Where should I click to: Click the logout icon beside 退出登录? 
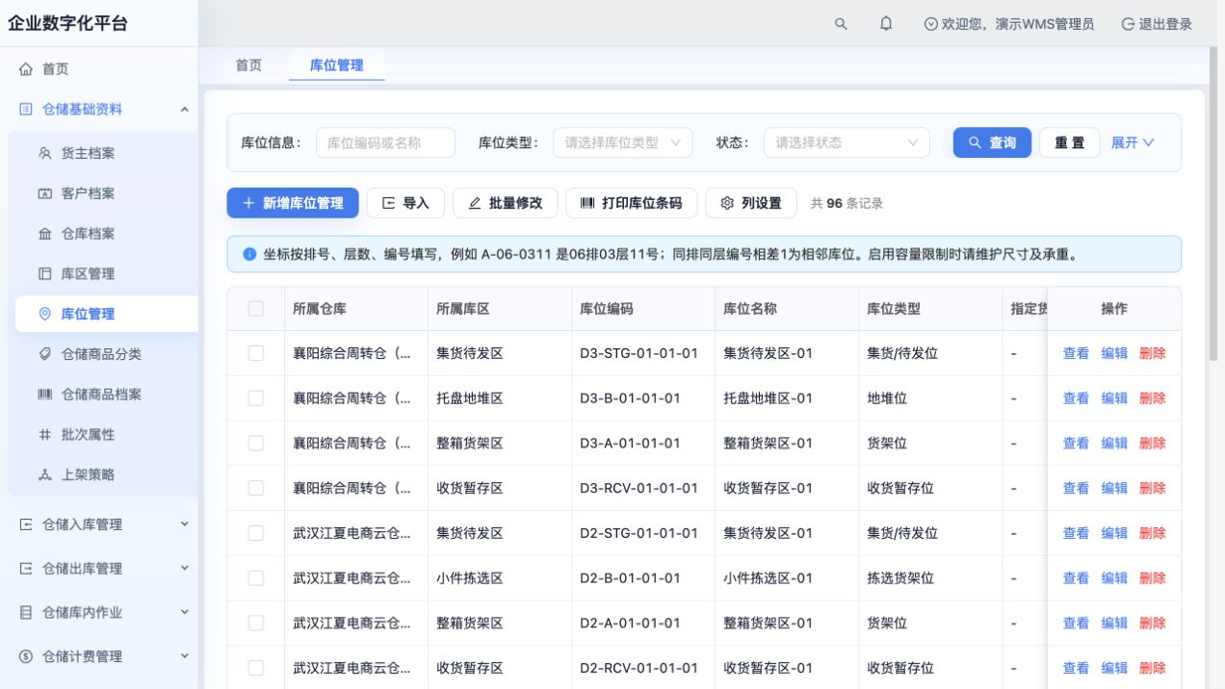coord(1128,24)
